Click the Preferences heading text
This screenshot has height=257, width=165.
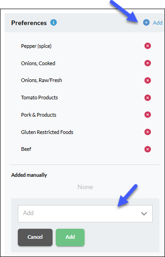tap(29, 23)
